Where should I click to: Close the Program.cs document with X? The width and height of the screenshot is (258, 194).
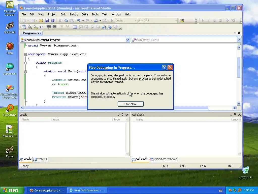click(239, 33)
